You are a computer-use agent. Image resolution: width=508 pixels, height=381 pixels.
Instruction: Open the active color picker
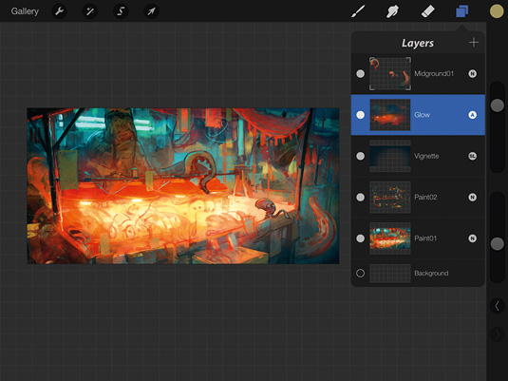[x=497, y=11]
